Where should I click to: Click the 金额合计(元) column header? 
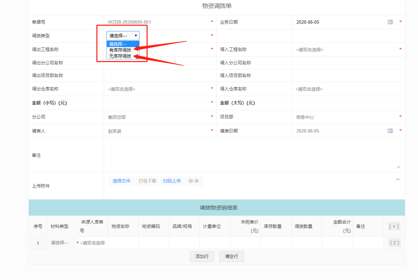pos(342,226)
